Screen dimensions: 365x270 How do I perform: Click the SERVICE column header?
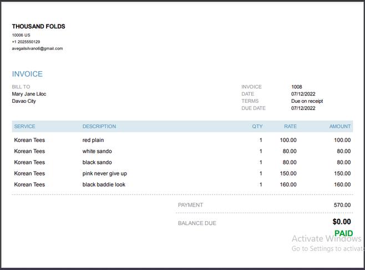point(25,127)
